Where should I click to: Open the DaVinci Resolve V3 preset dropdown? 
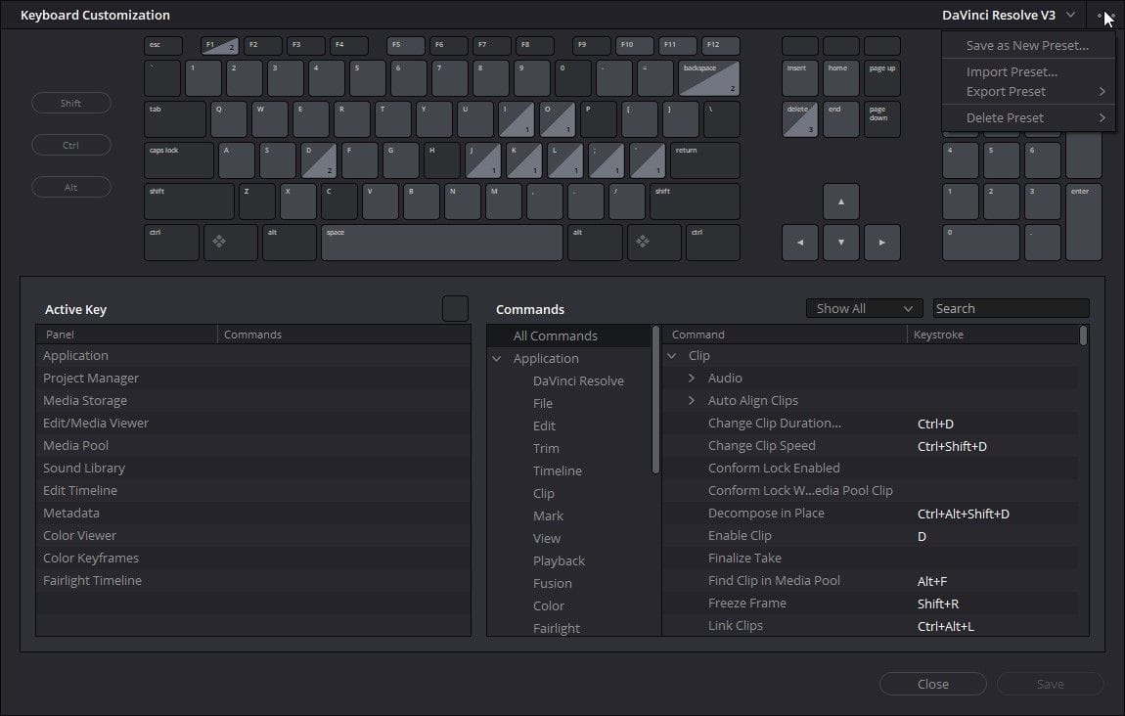(x=1008, y=15)
